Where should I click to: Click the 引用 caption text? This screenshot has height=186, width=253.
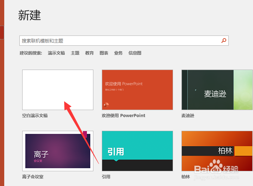click(x=106, y=177)
